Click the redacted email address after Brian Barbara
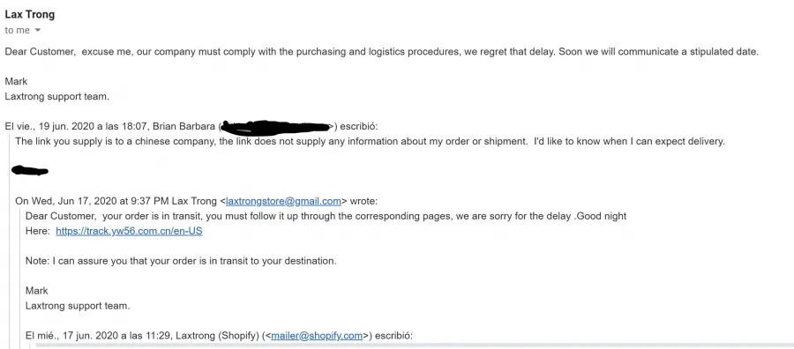Screen dimensions: 794x349 click(x=276, y=126)
